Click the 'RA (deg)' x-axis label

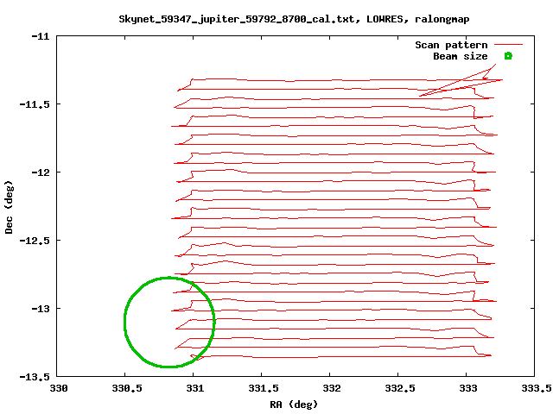click(294, 405)
